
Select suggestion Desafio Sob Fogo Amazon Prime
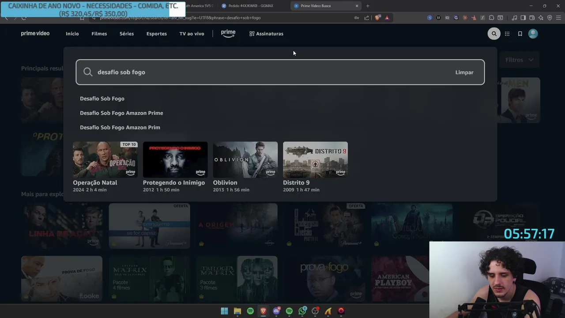(121, 113)
